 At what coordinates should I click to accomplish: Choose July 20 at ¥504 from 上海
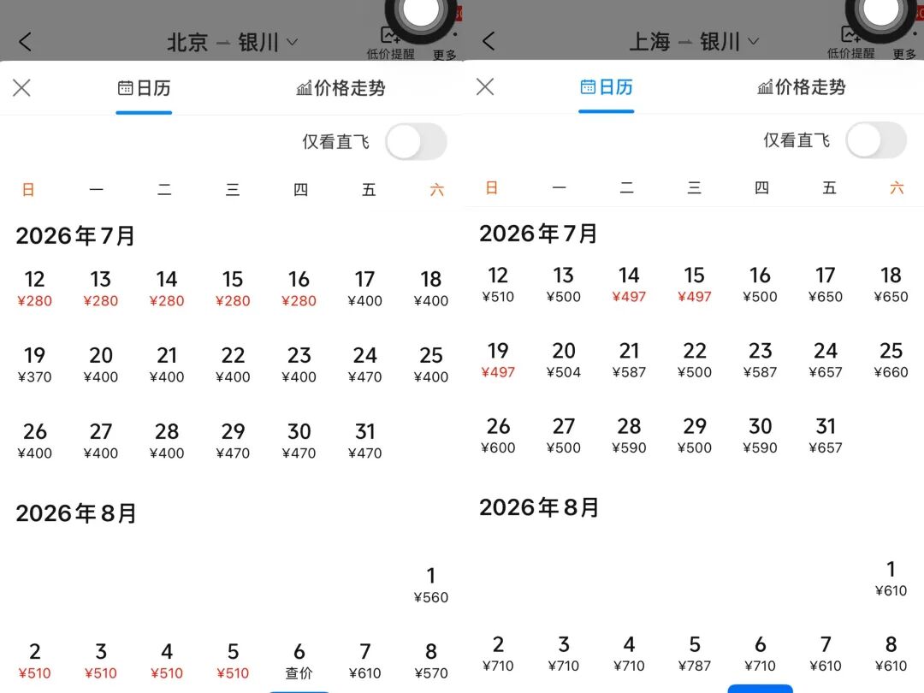[563, 360]
